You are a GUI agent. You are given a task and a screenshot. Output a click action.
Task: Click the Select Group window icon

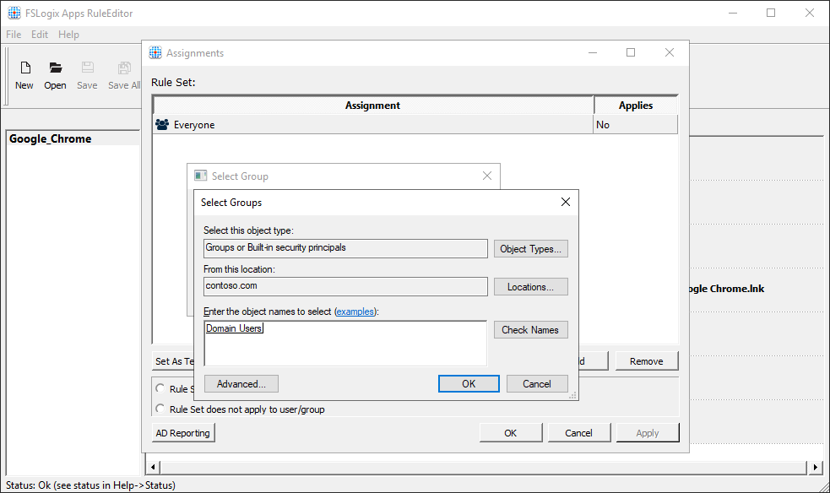click(200, 176)
